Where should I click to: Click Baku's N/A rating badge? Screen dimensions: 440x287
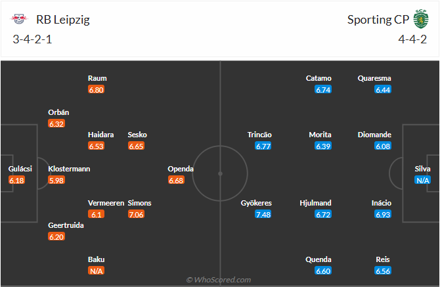pos(96,271)
